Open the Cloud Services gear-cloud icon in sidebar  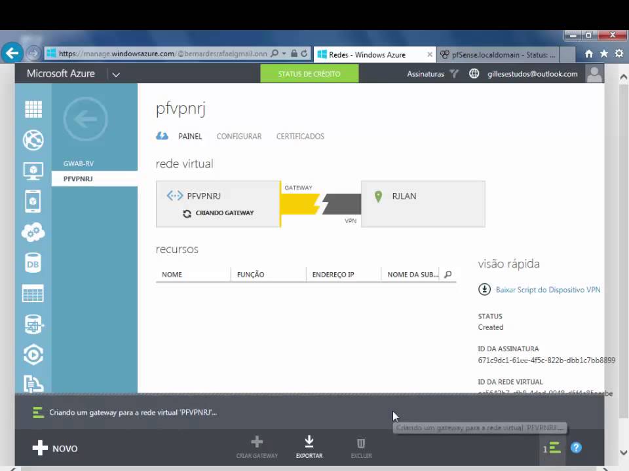pyautogui.click(x=33, y=232)
